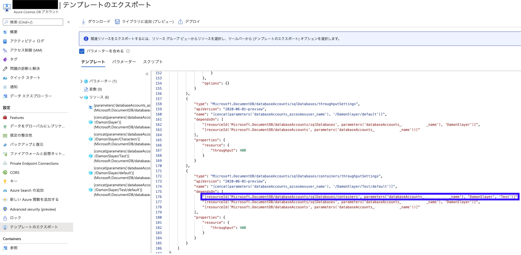Open Azure Search の追加
The image size is (521, 255).
pos(27,191)
